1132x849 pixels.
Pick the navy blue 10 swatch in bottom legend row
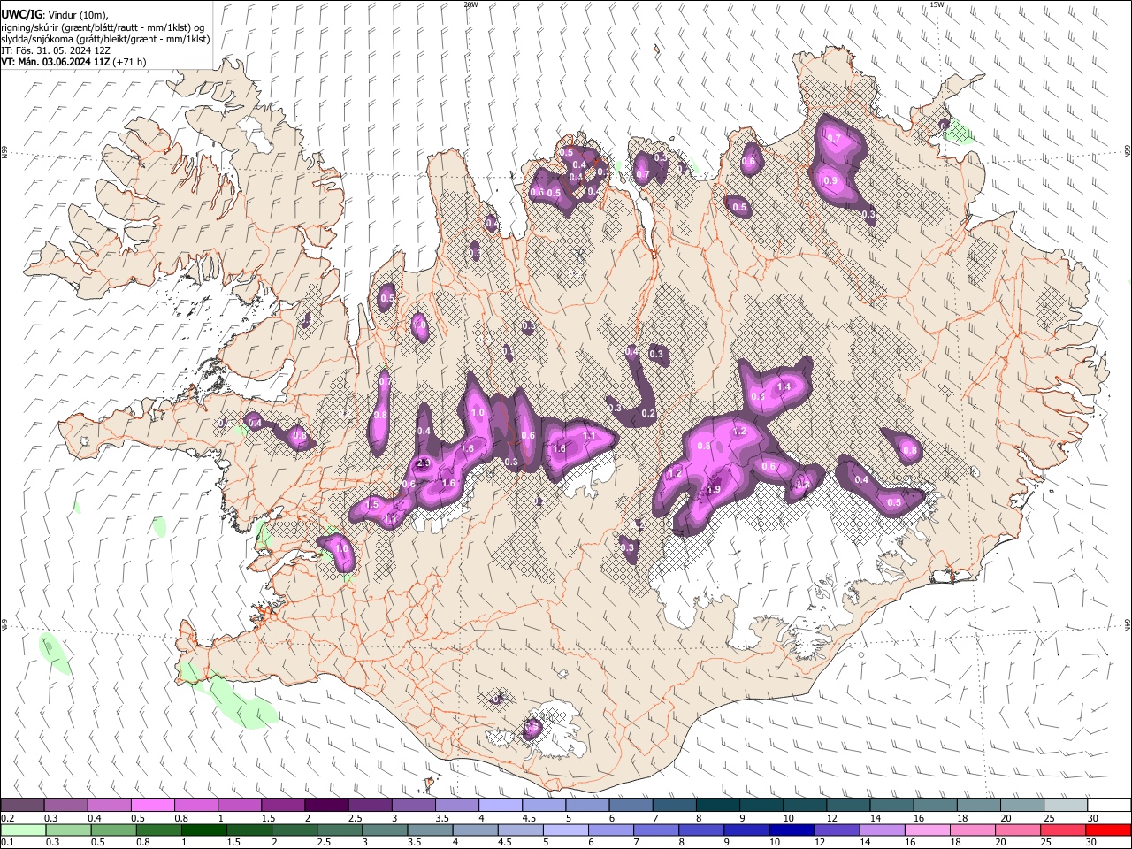[x=790, y=830]
